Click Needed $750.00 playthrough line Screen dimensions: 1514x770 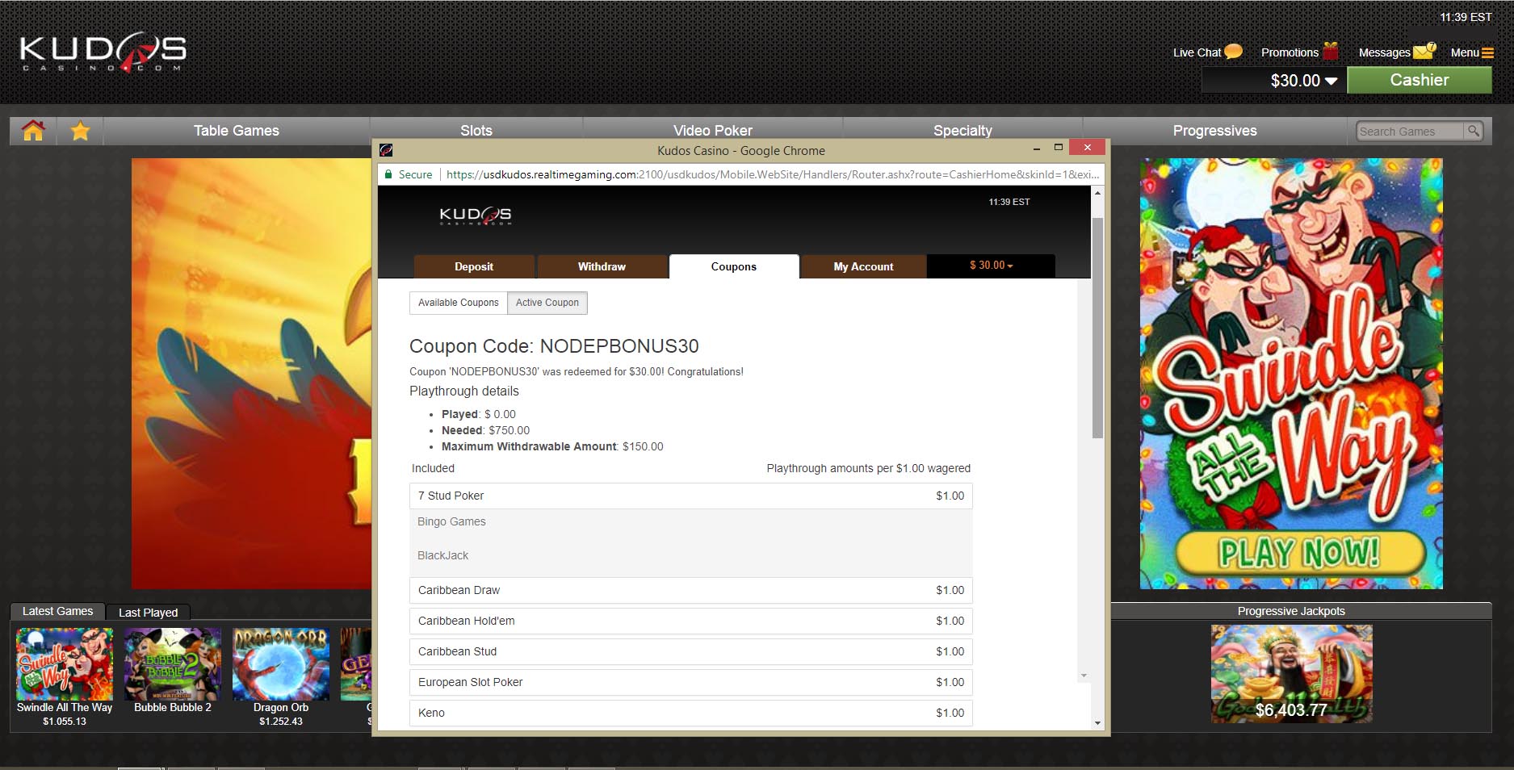click(x=485, y=430)
